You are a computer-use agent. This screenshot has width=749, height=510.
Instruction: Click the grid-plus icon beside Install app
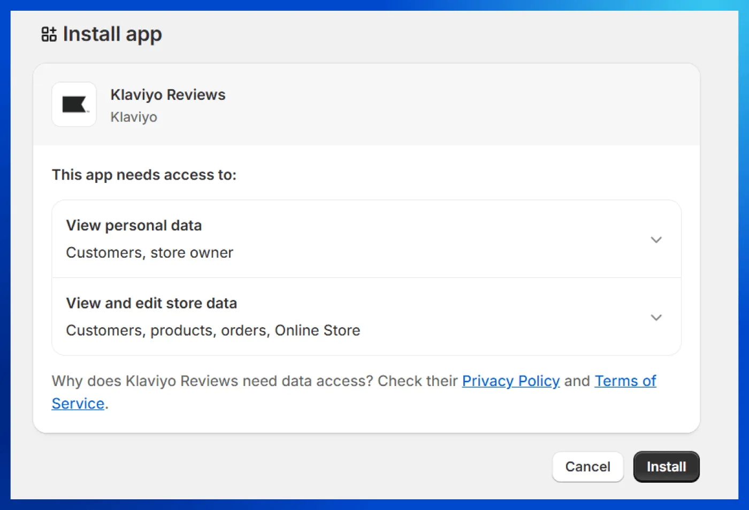click(48, 34)
